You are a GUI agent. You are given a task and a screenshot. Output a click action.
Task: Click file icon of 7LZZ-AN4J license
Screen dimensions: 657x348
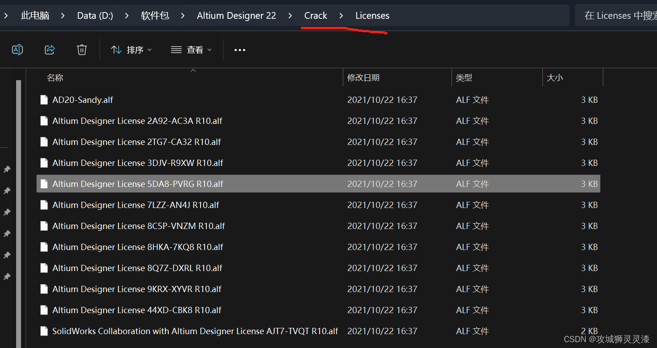point(44,205)
